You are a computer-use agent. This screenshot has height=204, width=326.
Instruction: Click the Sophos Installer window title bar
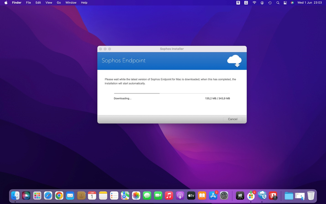pos(172,49)
